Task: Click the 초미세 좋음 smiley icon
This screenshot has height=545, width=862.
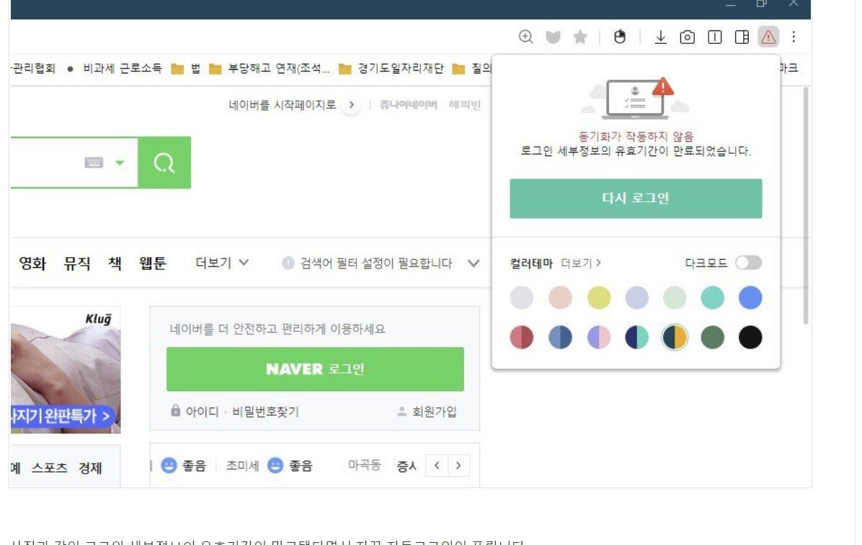Action: coord(275,465)
